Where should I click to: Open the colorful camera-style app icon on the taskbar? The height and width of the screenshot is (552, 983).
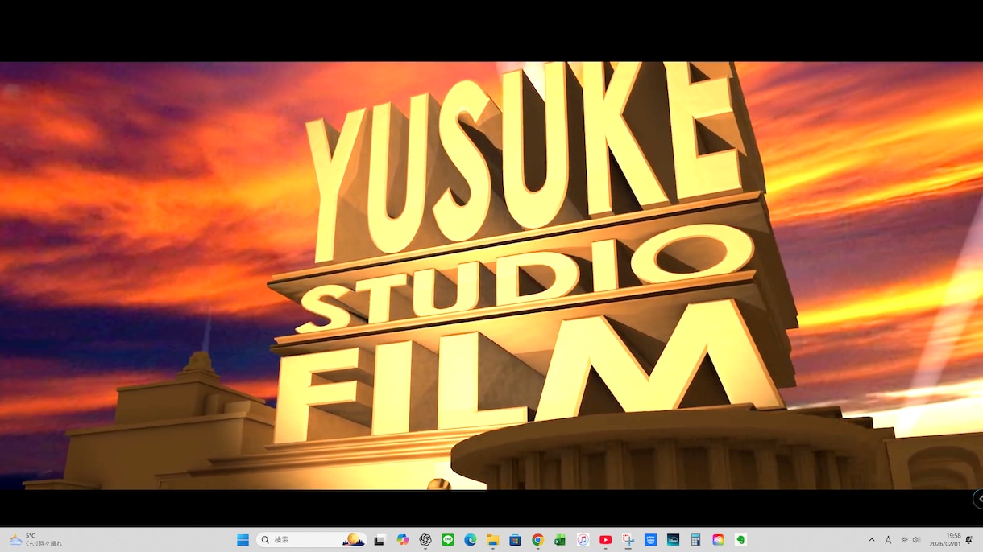(718, 540)
